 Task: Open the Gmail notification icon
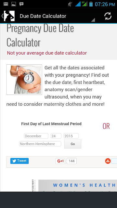pyautogui.click(x=6, y=4)
